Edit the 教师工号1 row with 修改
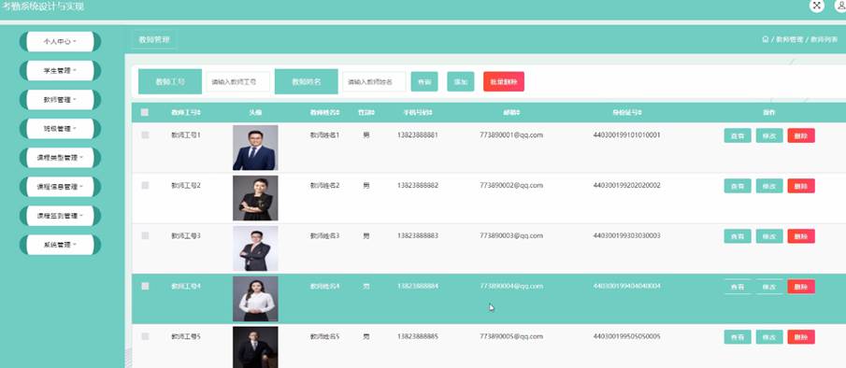This screenshot has width=846, height=368. pos(769,135)
